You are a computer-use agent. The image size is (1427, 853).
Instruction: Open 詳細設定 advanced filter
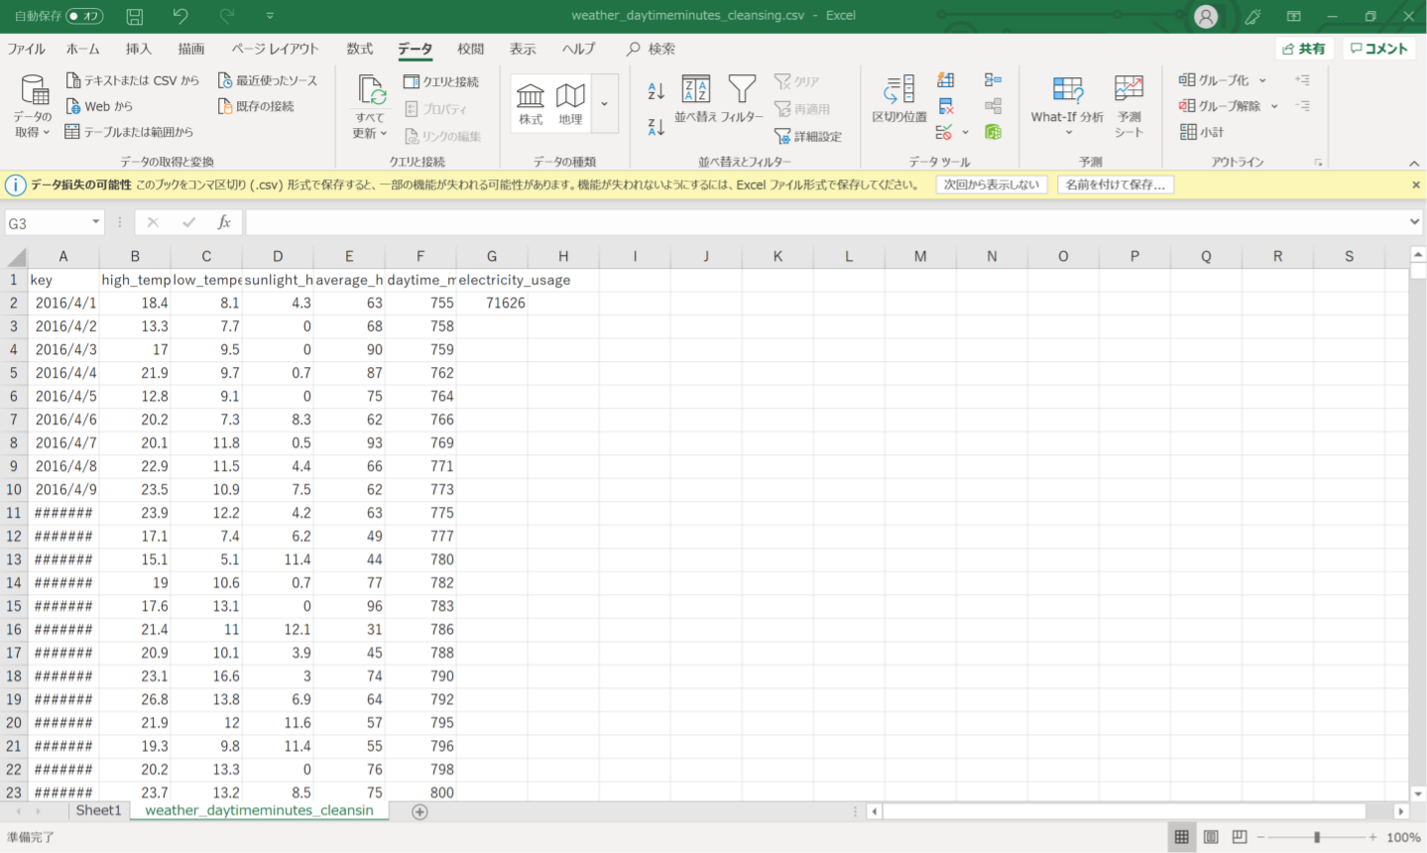click(808, 136)
